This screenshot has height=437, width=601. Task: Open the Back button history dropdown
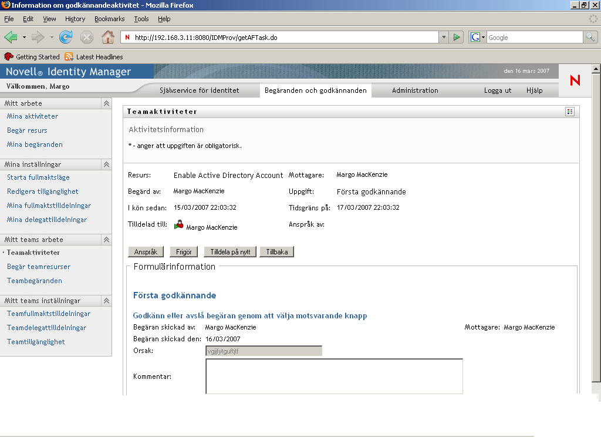point(24,38)
